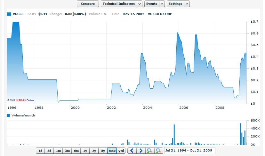This screenshot has height=156, width=265.
Task: Click the 2006 price peak on chart
Action: click(177, 32)
